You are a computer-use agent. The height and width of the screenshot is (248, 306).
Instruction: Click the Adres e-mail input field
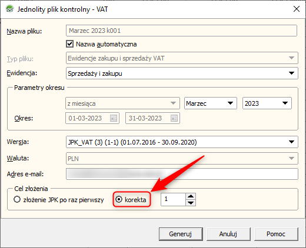point(182,174)
